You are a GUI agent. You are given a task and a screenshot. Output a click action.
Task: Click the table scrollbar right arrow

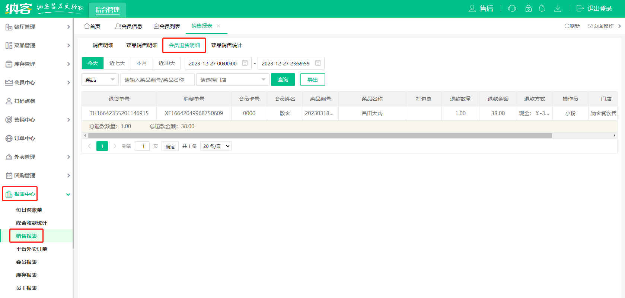coord(615,135)
